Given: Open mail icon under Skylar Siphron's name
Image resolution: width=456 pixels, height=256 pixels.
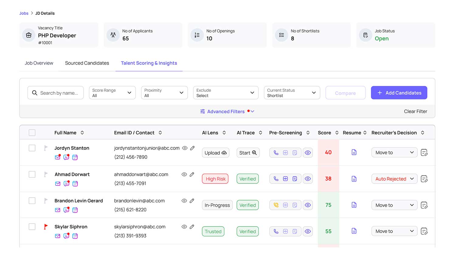Looking at the screenshot, I should pyautogui.click(x=57, y=236).
